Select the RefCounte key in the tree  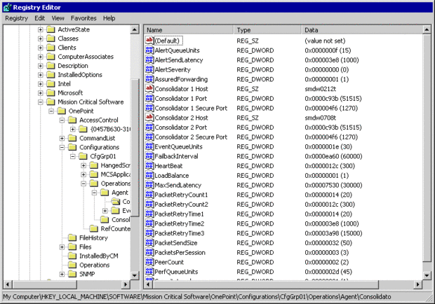tap(115, 228)
